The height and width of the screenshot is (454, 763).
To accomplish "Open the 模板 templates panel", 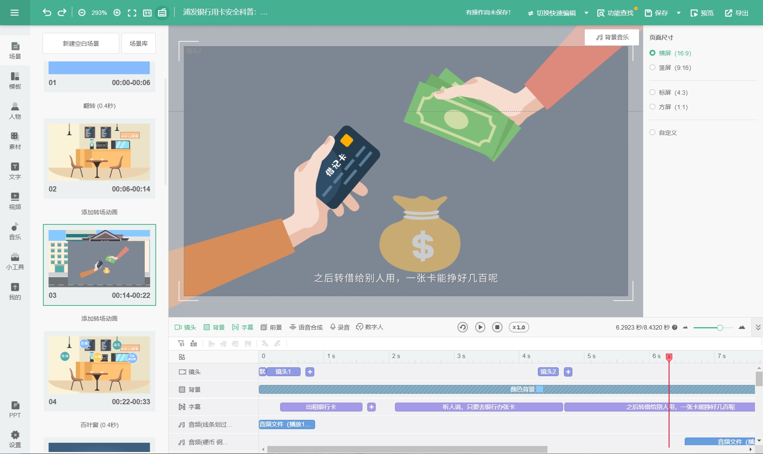I will pos(15,81).
